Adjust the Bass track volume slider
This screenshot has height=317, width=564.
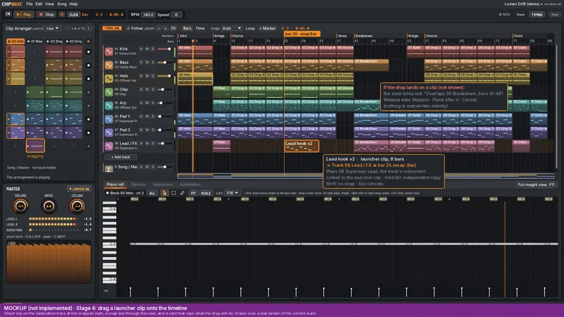point(165,63)
